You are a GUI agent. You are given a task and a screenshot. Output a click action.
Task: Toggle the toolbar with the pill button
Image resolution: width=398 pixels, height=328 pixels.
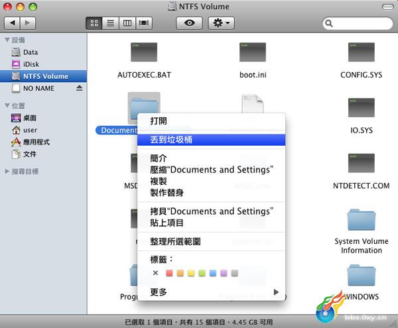tap(387, 7)
